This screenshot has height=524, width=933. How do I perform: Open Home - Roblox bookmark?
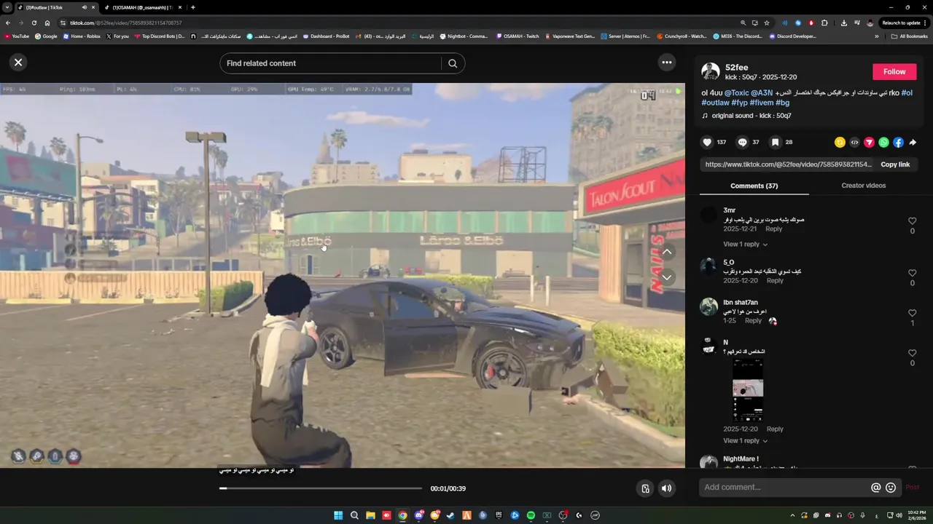pos(82,36)
